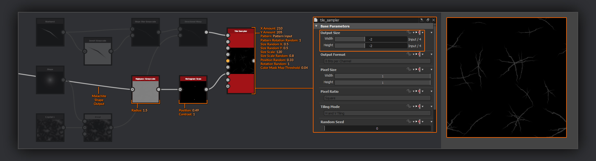Viewport: 596px width, 161px height.
Task: Click the red inheritance icon for Output Format
Action: 419,54
